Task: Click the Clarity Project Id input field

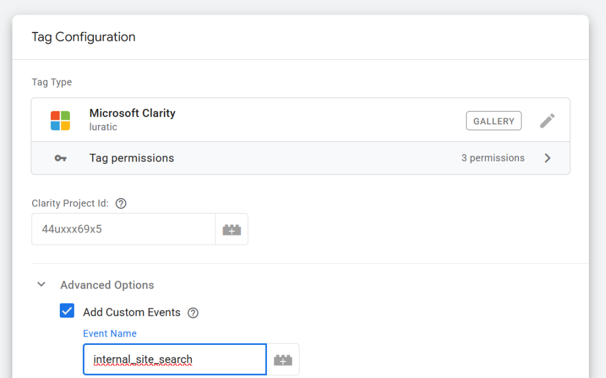Action: tap(123, 229)
